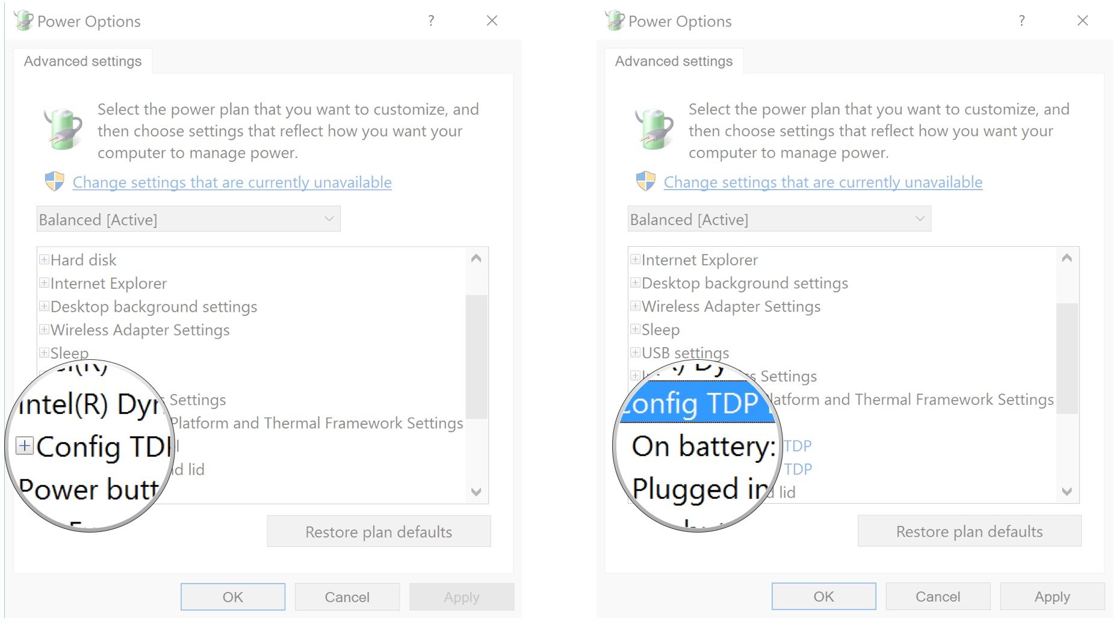Screen dimensions: 1116x621
Task: Select the Advanced settings tab in left dialog
Action: click(x=83, y=61)
